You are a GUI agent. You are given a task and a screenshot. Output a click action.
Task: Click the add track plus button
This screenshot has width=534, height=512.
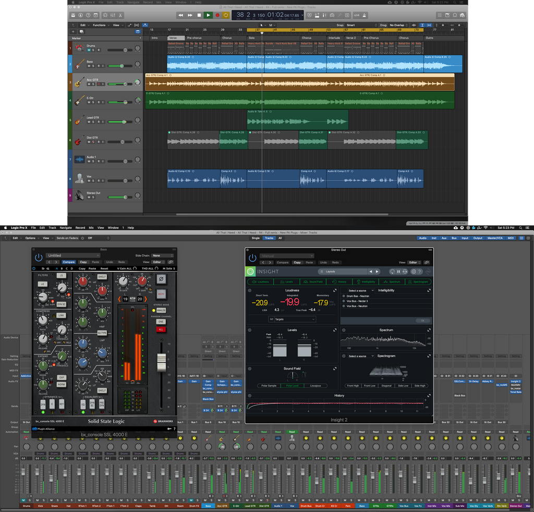[x=73, y=32]
